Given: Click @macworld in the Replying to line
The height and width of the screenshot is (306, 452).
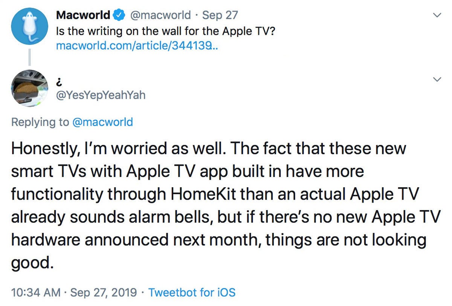Looking at the screenshot, I should [102, 122].
